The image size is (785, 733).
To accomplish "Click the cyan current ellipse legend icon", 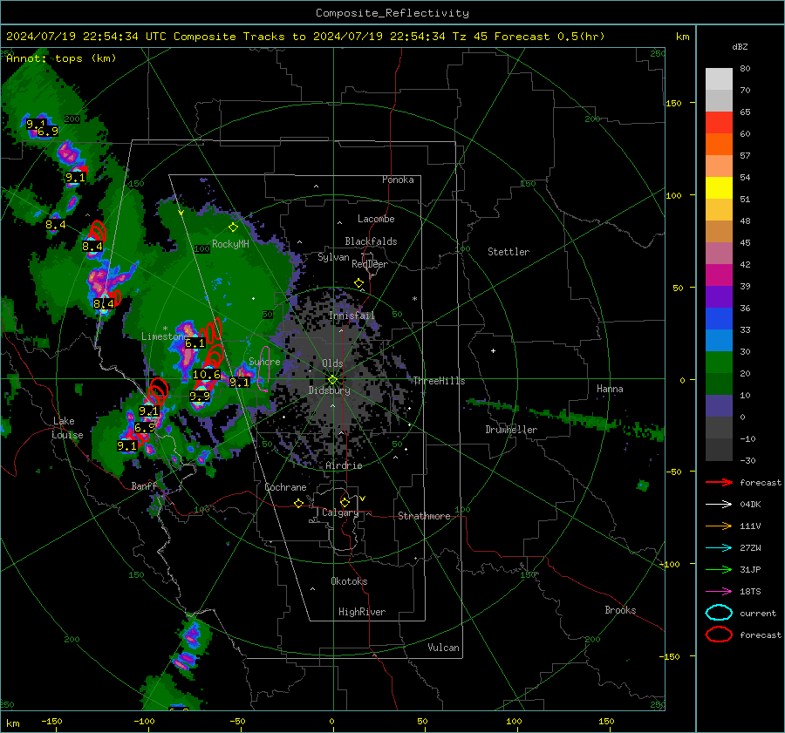I will [719, 613].
